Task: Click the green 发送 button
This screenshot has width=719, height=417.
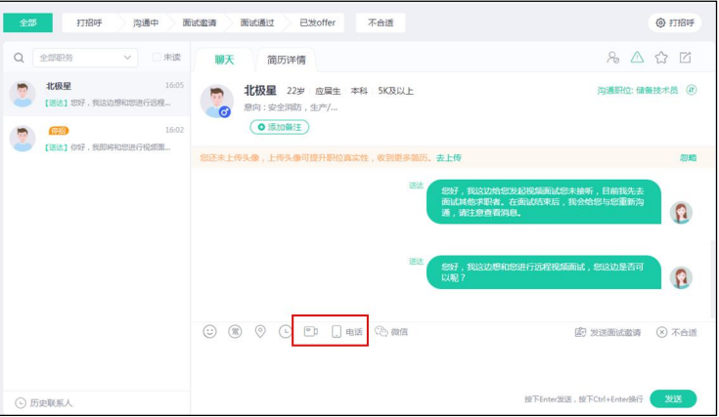Action: coord(673,398)
